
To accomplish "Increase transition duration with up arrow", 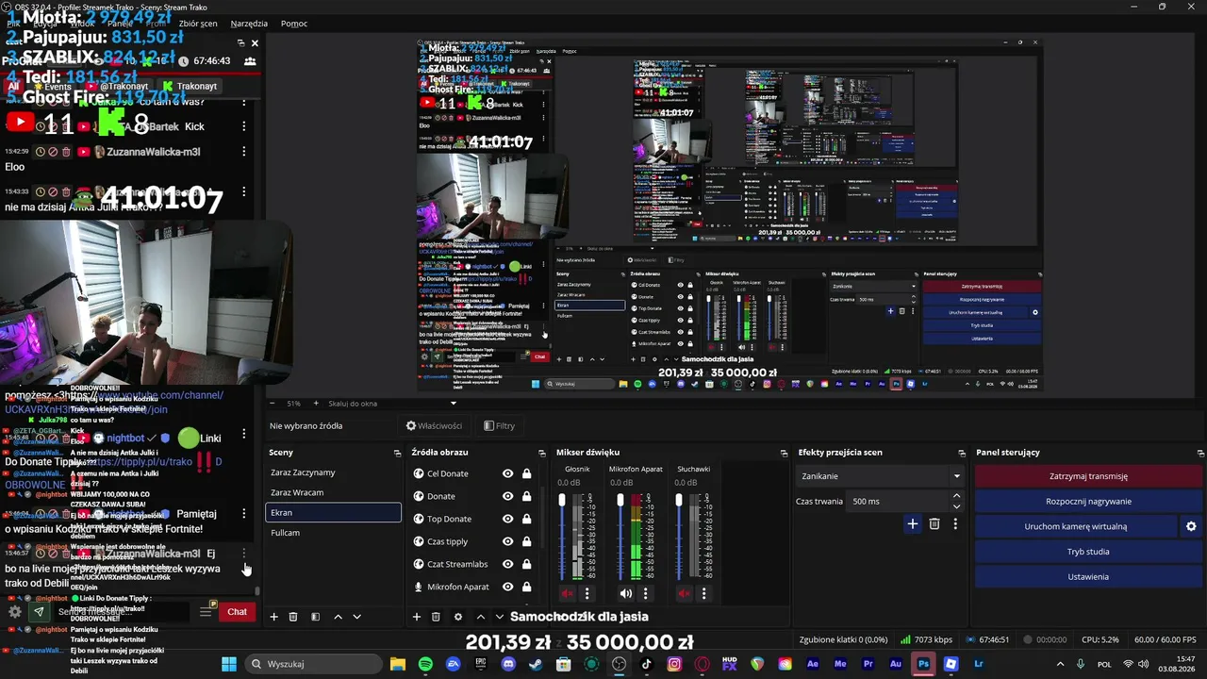I will pos(956,496).
